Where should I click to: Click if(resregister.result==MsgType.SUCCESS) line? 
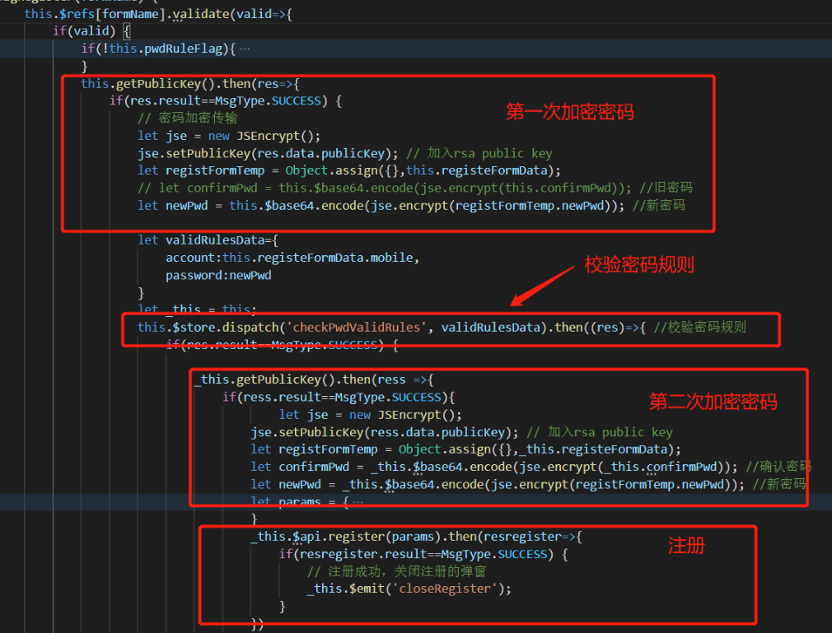tap(423, 554)
